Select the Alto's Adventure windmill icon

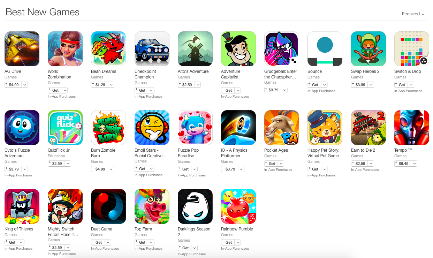pyautogui.click(x=195, y=49)
